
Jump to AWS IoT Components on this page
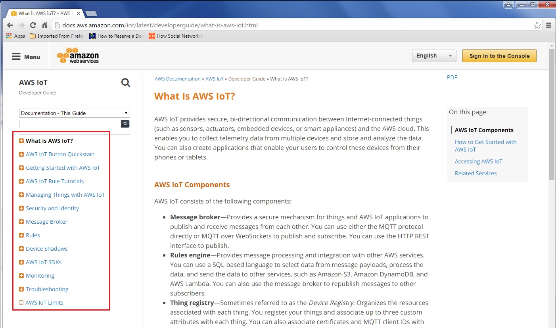click(484, 130)
